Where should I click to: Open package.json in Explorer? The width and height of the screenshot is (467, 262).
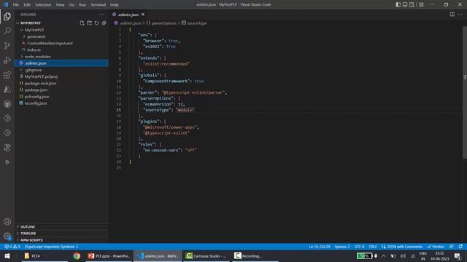62,90
